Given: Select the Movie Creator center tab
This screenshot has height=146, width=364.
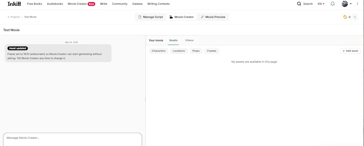Looking at the screenshot, I should pos(182,17).
